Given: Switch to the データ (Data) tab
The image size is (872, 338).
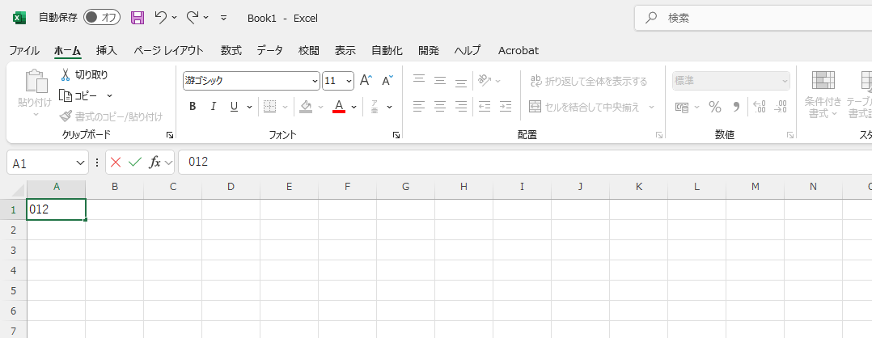Looking at the screenshot, I should [x=270, y=50].
